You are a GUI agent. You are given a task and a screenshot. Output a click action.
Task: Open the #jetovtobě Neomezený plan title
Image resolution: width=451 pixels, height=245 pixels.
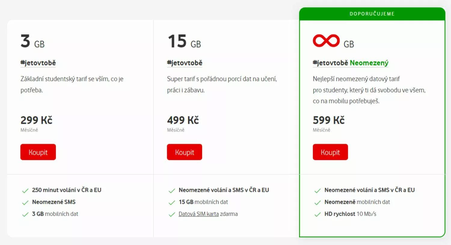(351, 63)
